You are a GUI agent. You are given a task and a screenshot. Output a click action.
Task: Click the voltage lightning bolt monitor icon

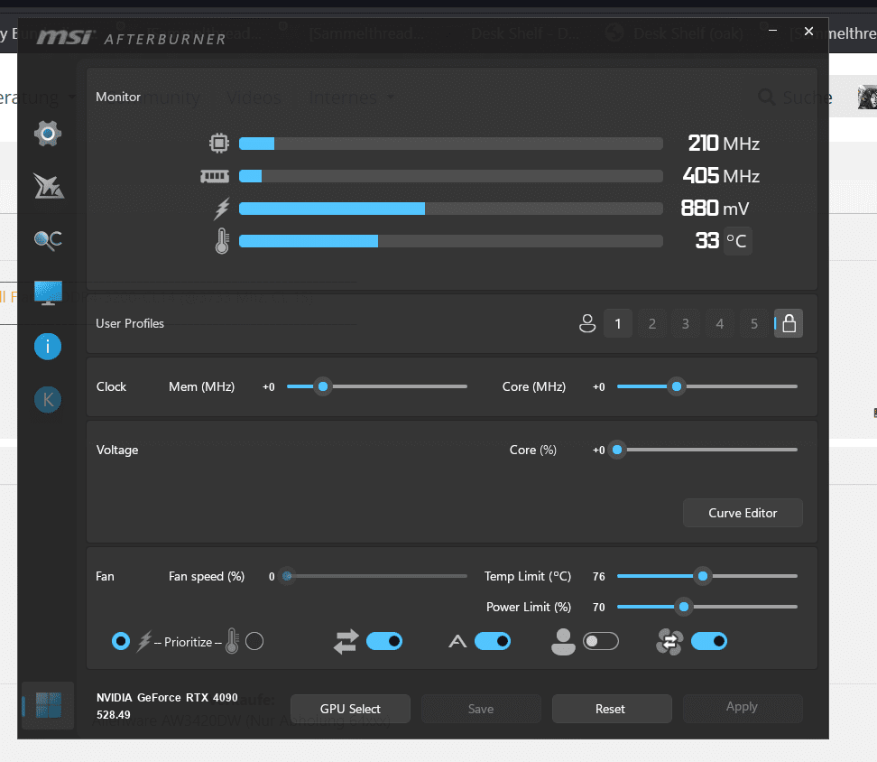[222, 209]
